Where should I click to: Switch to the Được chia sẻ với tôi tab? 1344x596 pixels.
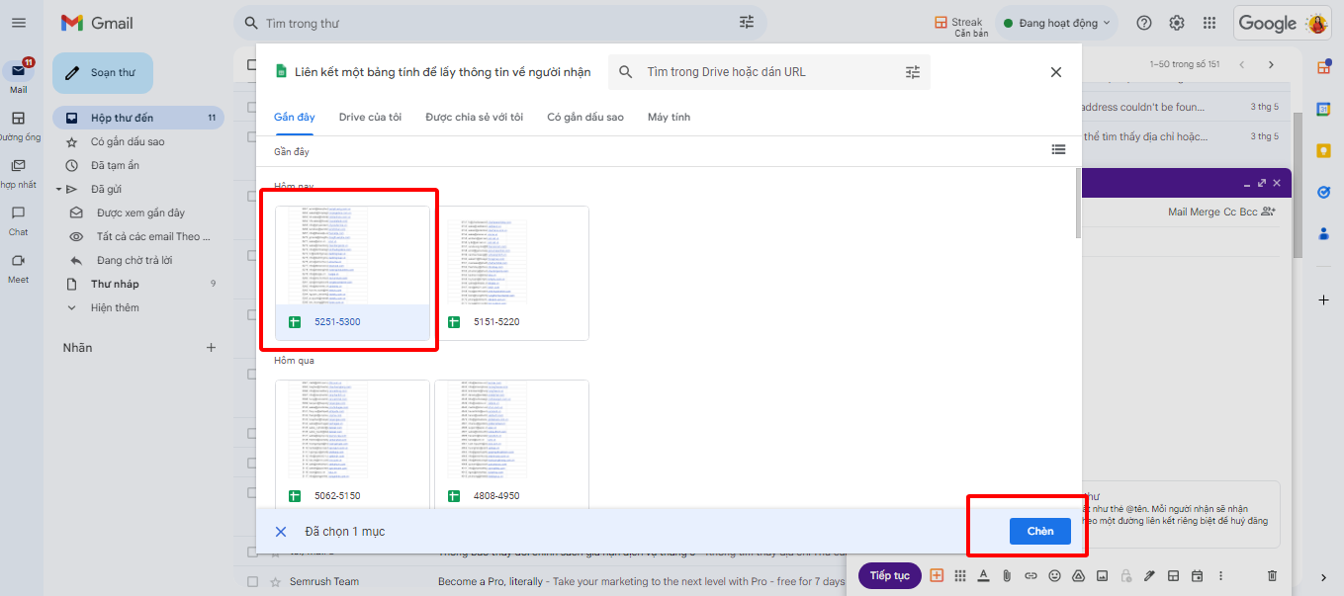pos(474,117)
